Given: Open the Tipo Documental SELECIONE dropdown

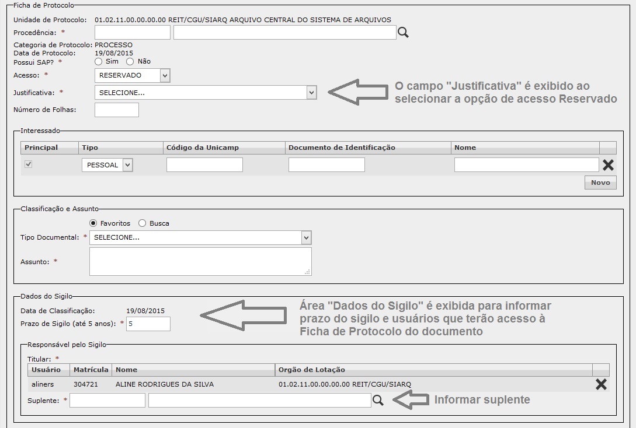Looking at the screenshot, I should pos(200,238).
